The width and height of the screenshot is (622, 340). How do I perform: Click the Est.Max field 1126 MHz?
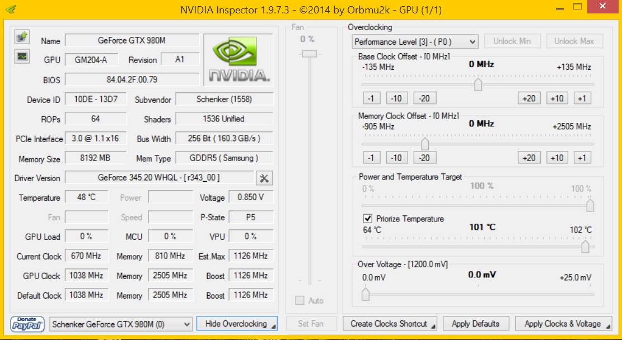[251, 256]
